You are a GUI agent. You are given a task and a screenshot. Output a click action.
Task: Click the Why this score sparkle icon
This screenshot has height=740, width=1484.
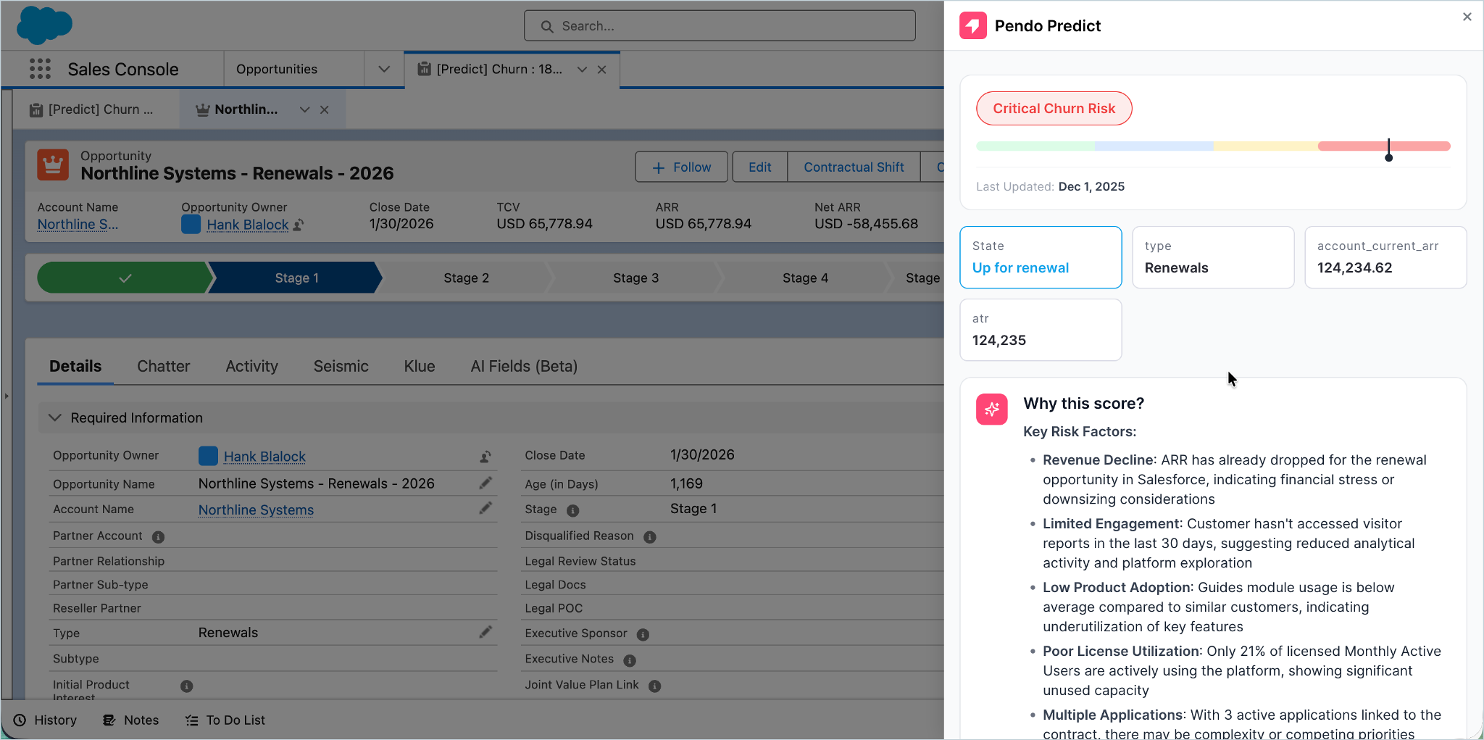[x=991, y=410]
